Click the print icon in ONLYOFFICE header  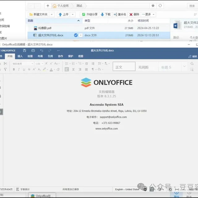33,50
